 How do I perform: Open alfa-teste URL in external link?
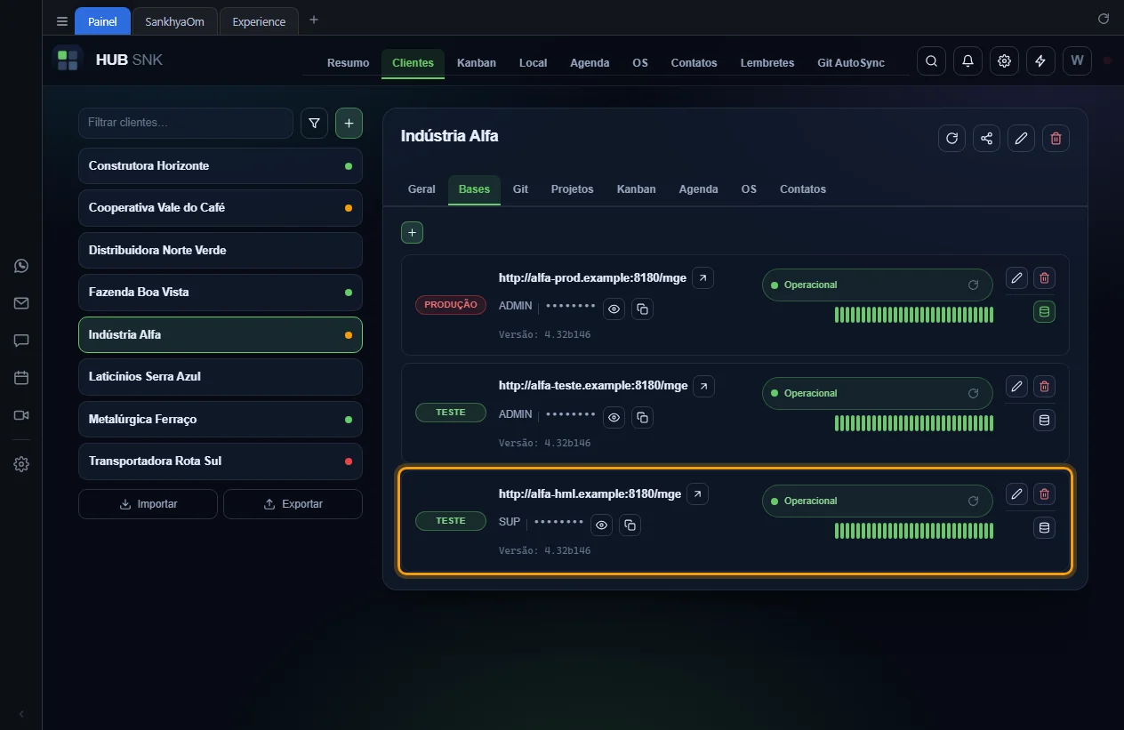(703, 386)
